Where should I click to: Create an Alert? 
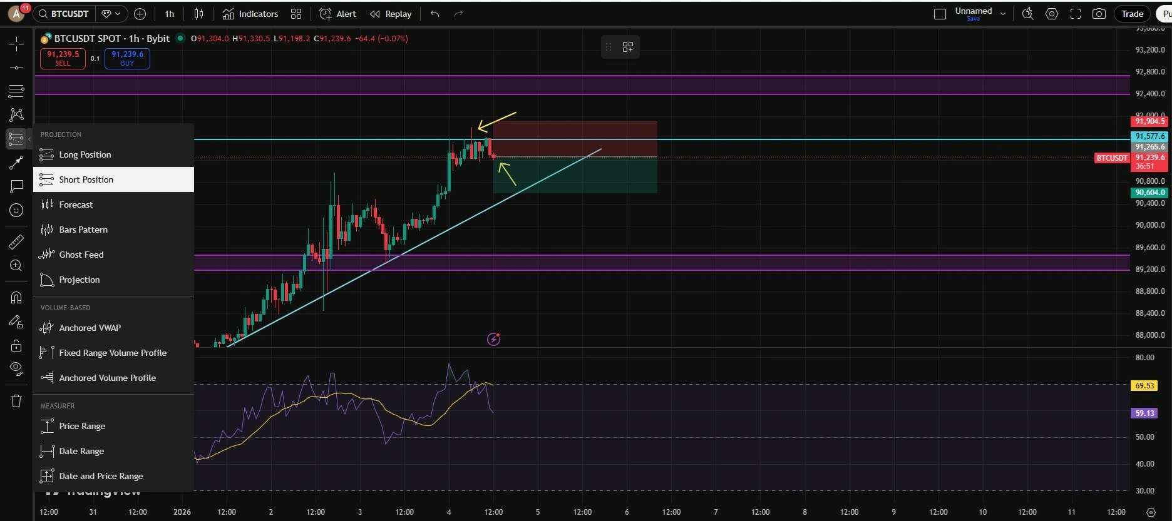coord(338,14)
